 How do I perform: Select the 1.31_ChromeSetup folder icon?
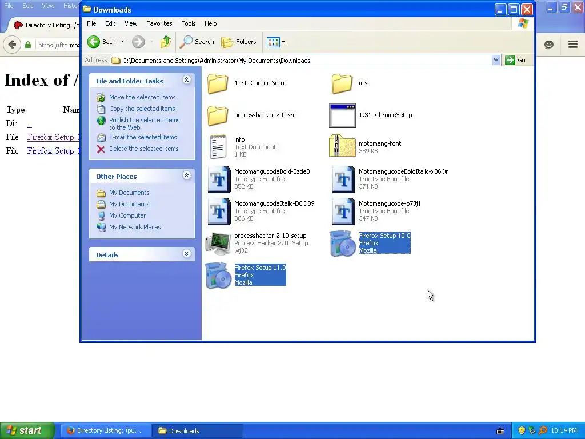tap(218, 83)
